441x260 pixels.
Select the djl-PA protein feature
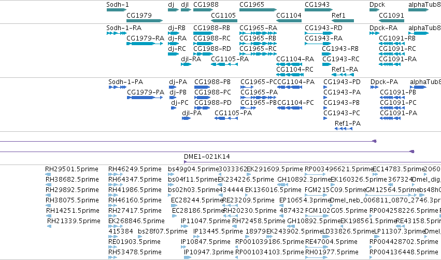pos(186,118)
